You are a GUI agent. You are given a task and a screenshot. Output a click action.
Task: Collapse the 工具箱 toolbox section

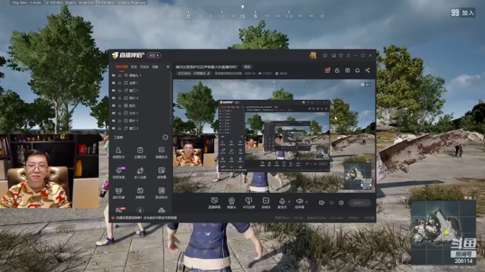coord(166,137)
